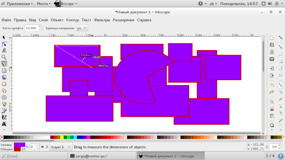
Task: Select the Cut scissors icon
Action: point(272,109)
